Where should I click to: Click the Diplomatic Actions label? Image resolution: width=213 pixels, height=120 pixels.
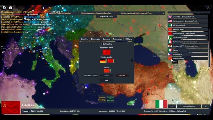(189, 106)
